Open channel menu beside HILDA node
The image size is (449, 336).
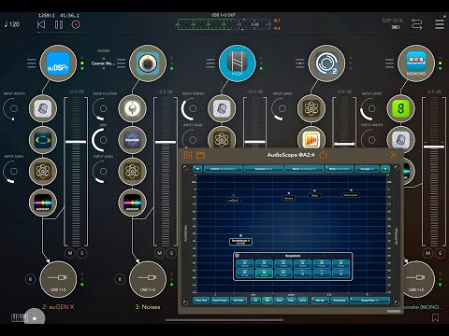pyautogui.click(x=210, y=63)
